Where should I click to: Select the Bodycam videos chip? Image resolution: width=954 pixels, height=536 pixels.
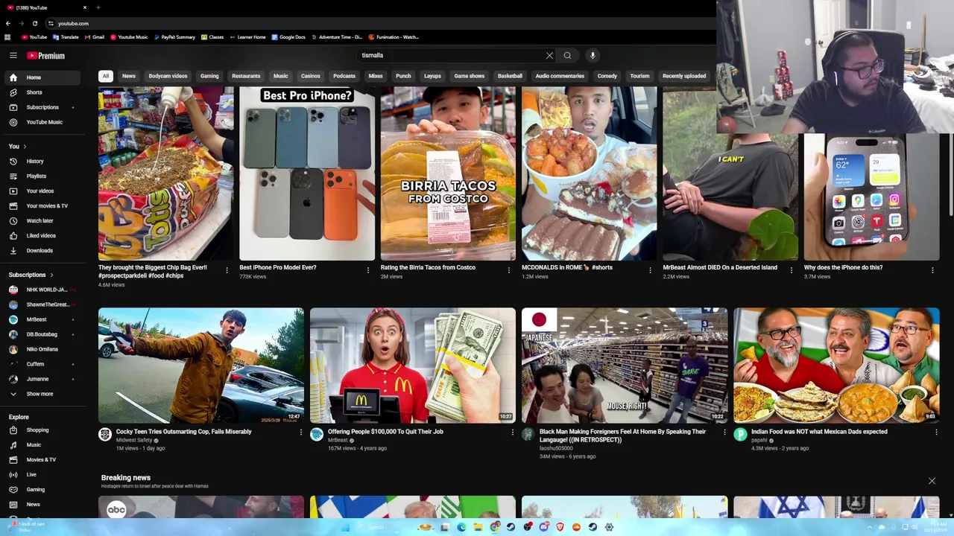[x=168, y=76]
